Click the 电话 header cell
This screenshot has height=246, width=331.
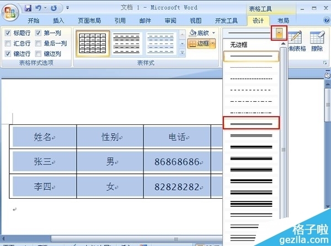coord(177,137)
